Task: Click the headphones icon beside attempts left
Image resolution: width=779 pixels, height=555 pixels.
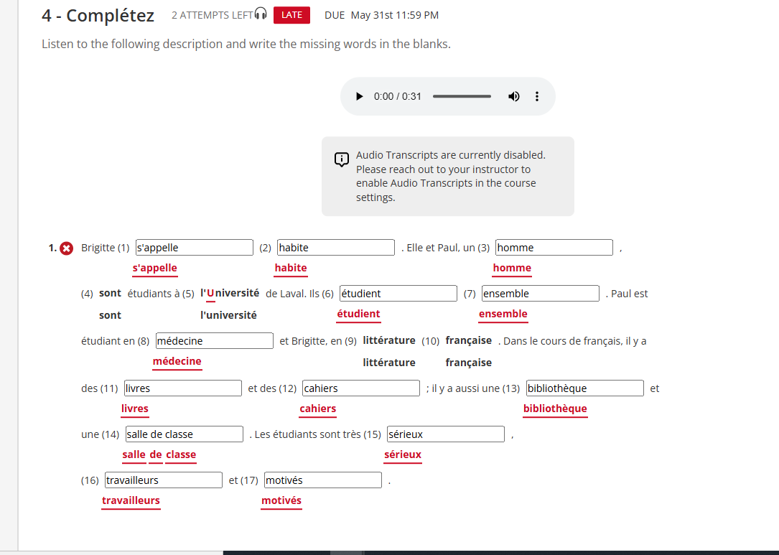Action: (261, 14)
